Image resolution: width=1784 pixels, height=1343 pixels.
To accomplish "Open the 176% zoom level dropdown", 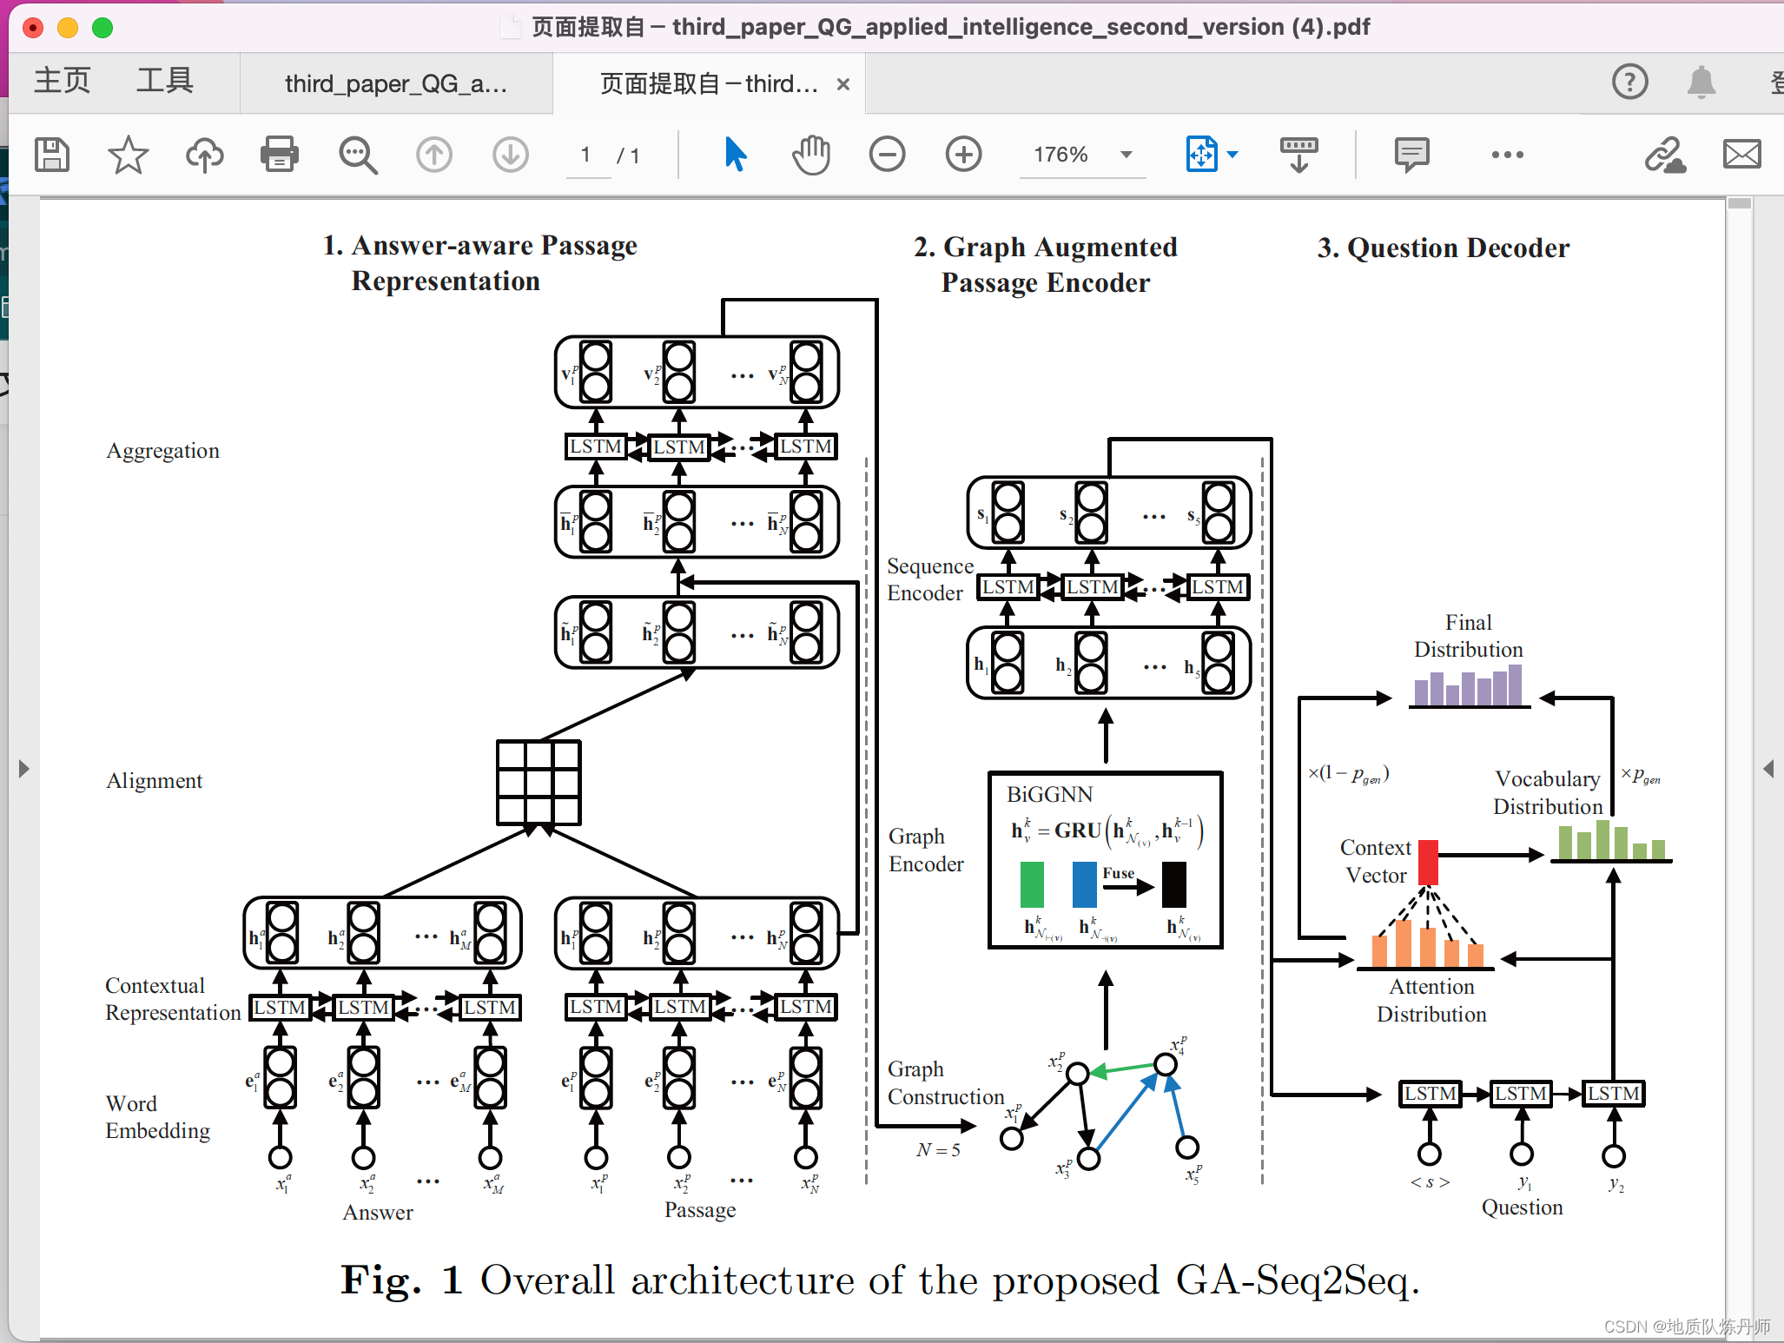I will click(1127, 155).
